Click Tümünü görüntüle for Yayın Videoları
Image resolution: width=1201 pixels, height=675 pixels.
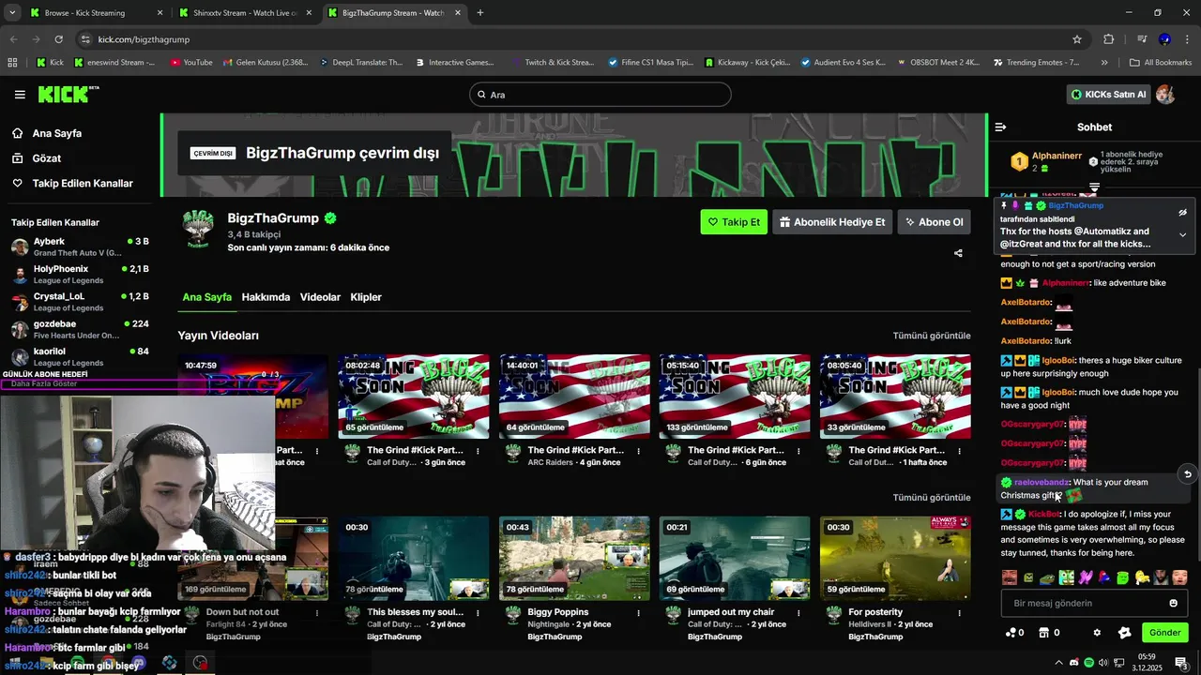point(932,336)
